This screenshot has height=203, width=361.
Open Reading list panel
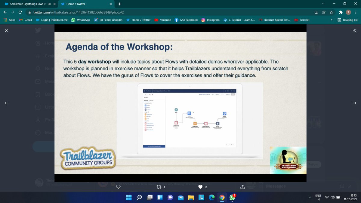pyautogui.click(x=347, y=20)
